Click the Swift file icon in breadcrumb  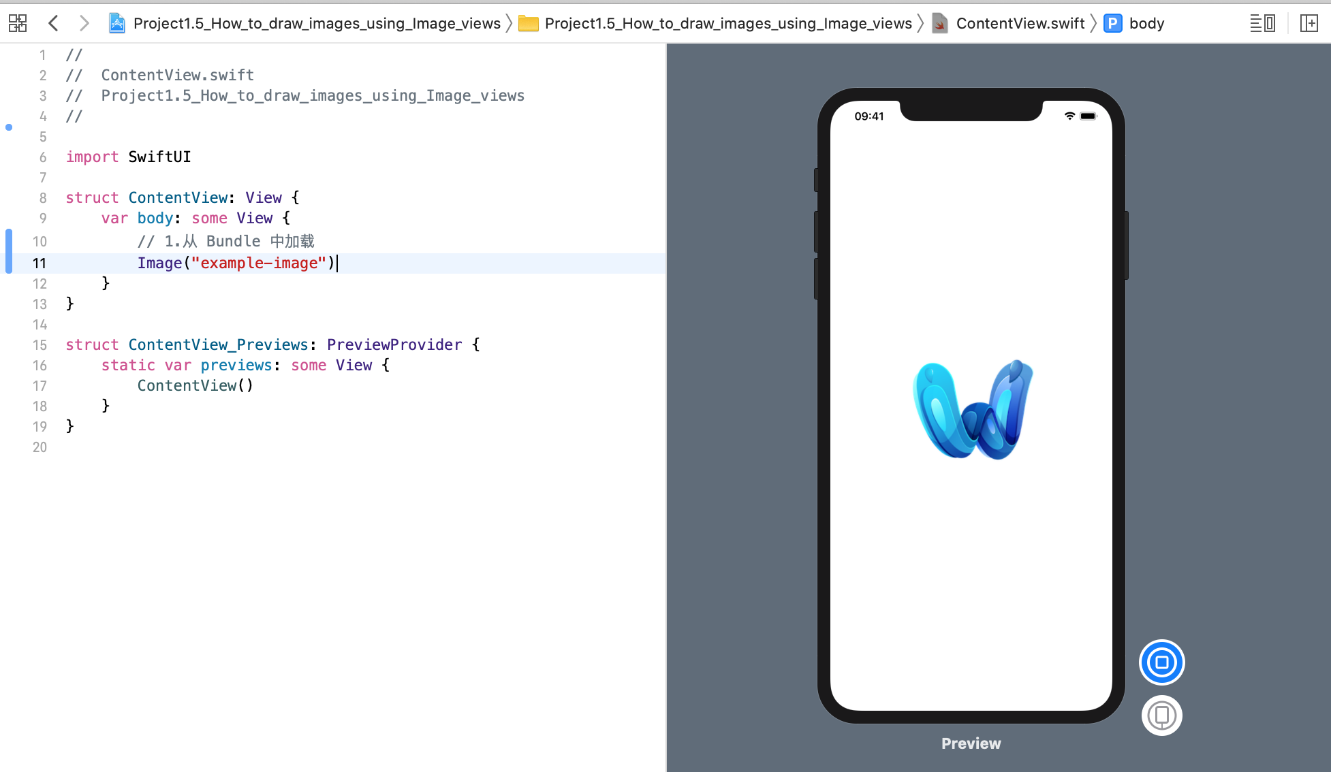coord(940,23)
